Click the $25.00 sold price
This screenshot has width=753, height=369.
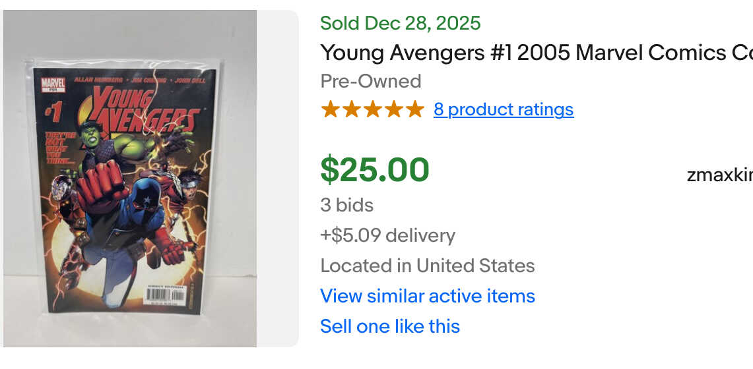tap(374, 170)
